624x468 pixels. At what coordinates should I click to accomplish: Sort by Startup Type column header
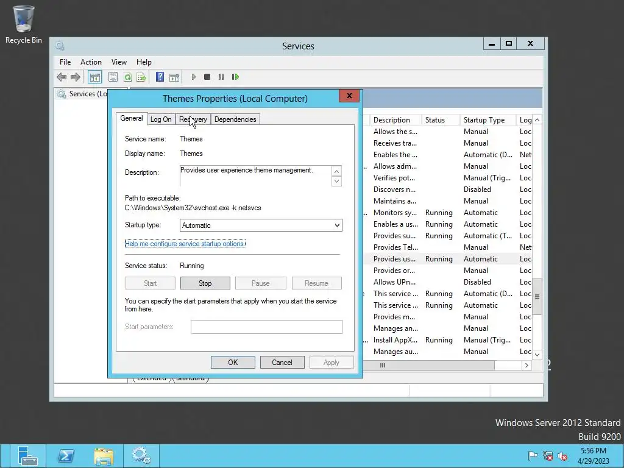[x=488, y=120]
